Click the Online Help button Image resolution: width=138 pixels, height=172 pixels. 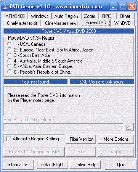tap(85, 165)
